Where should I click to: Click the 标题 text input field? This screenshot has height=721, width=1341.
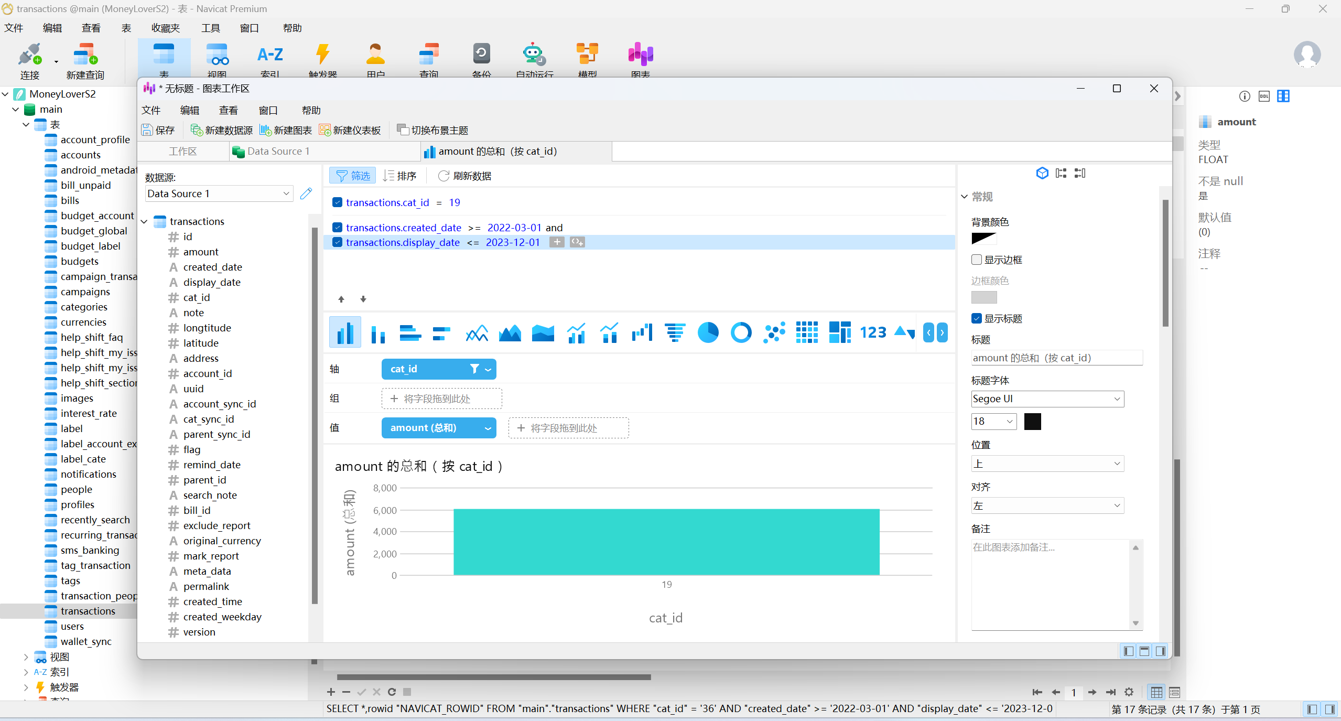point(1056,358)
